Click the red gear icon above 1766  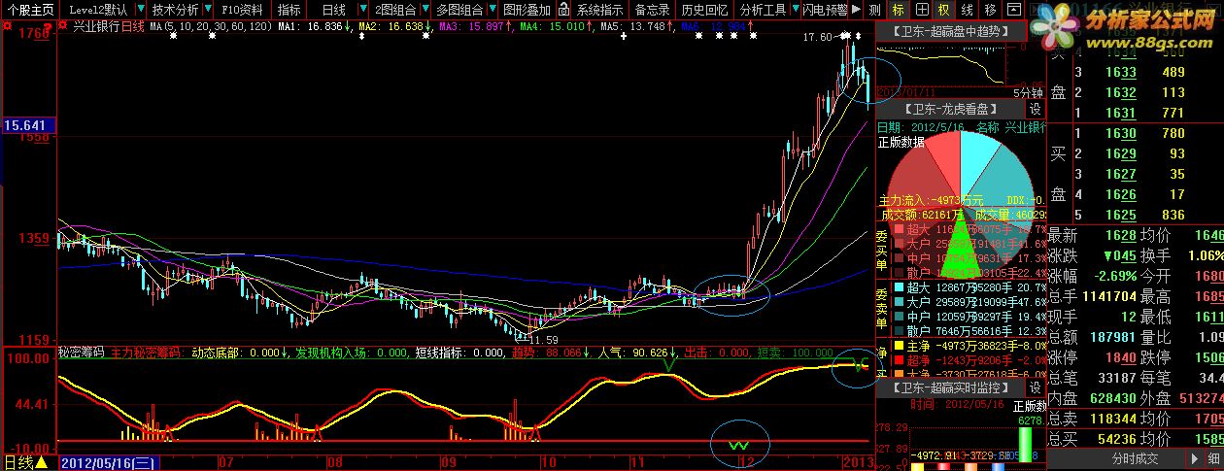click(x=8, y=27)
